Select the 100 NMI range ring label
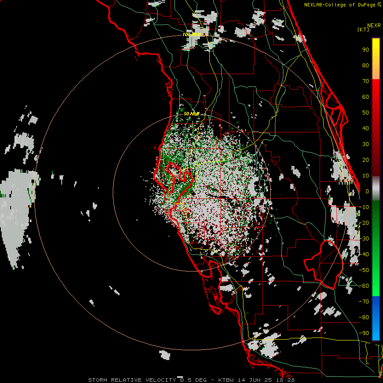This screenshot has height=383, width=383. [191, 35]
